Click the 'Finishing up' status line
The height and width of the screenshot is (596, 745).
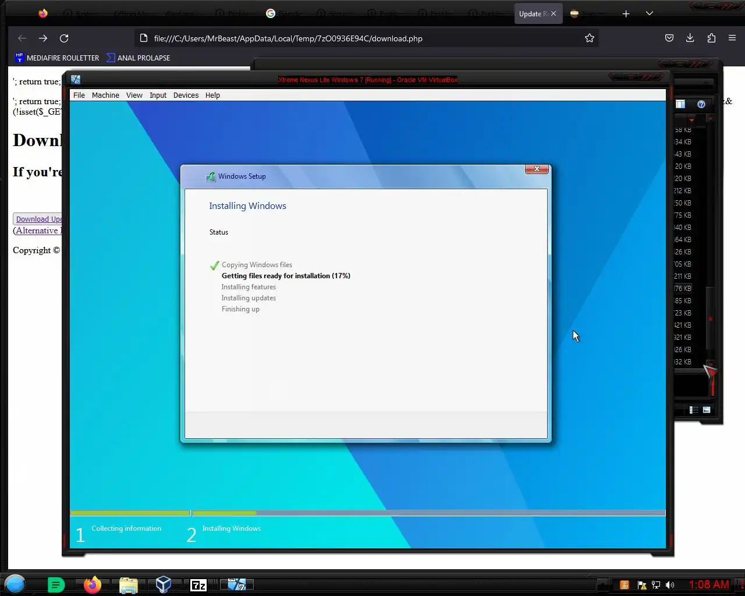point(240,309)
